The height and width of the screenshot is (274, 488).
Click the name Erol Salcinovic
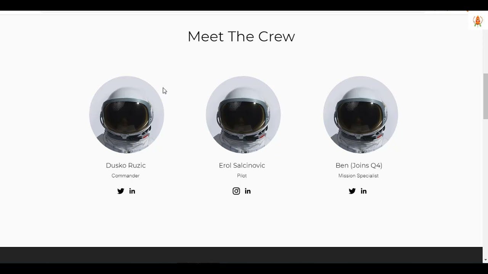tap(242, 166)
